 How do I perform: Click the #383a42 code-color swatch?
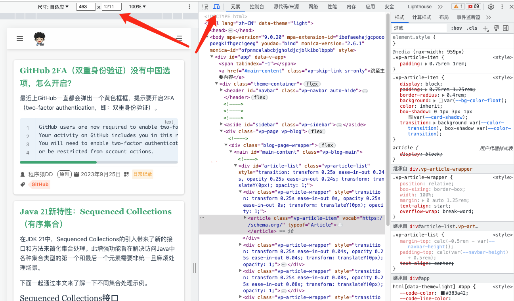[442, 293]
